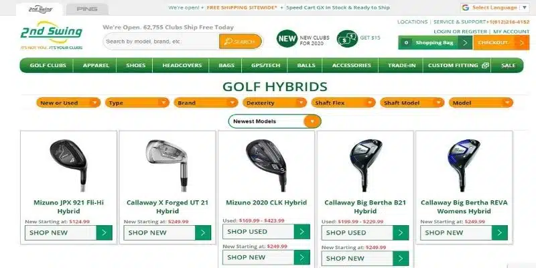The height and width of the screenshot is (268, 536).
Task: Click the Checkout arrow icon
Action: [522, 43]
